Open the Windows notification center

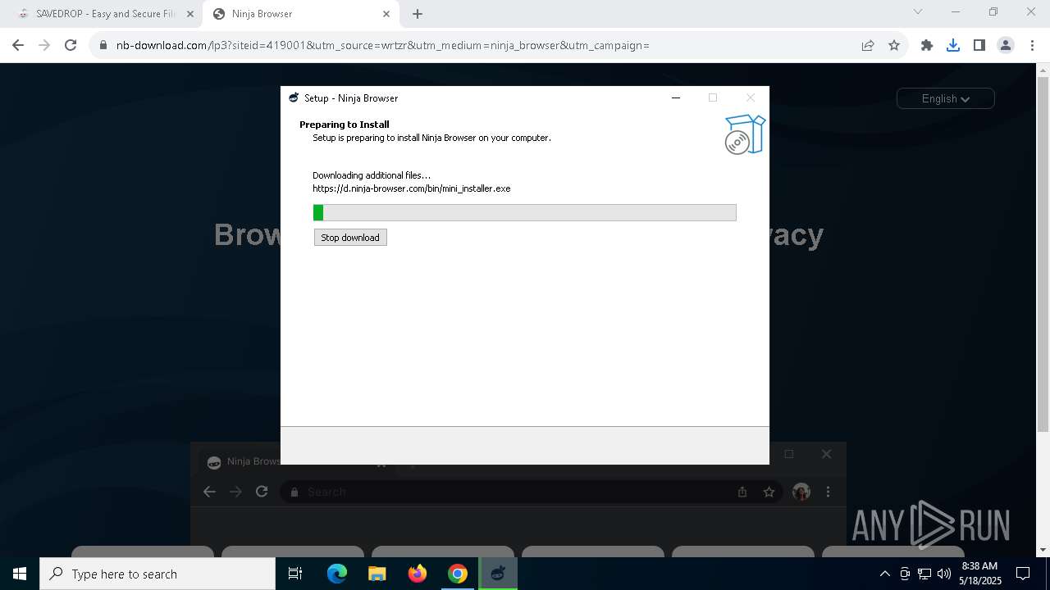click(1023, 574)
